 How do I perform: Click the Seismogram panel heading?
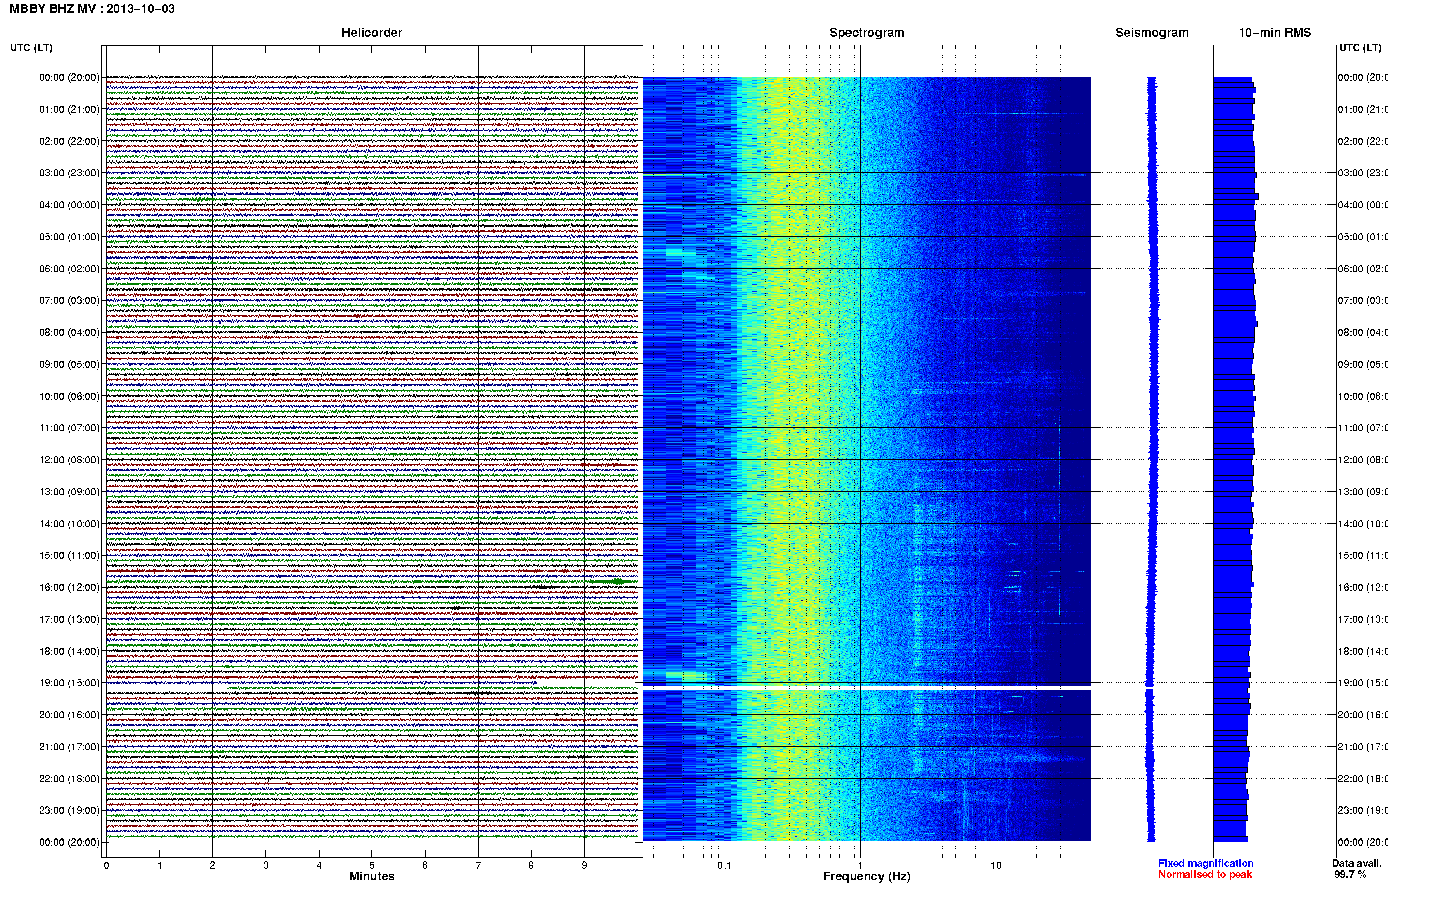pyautogui.click(x=1152, y=33)
